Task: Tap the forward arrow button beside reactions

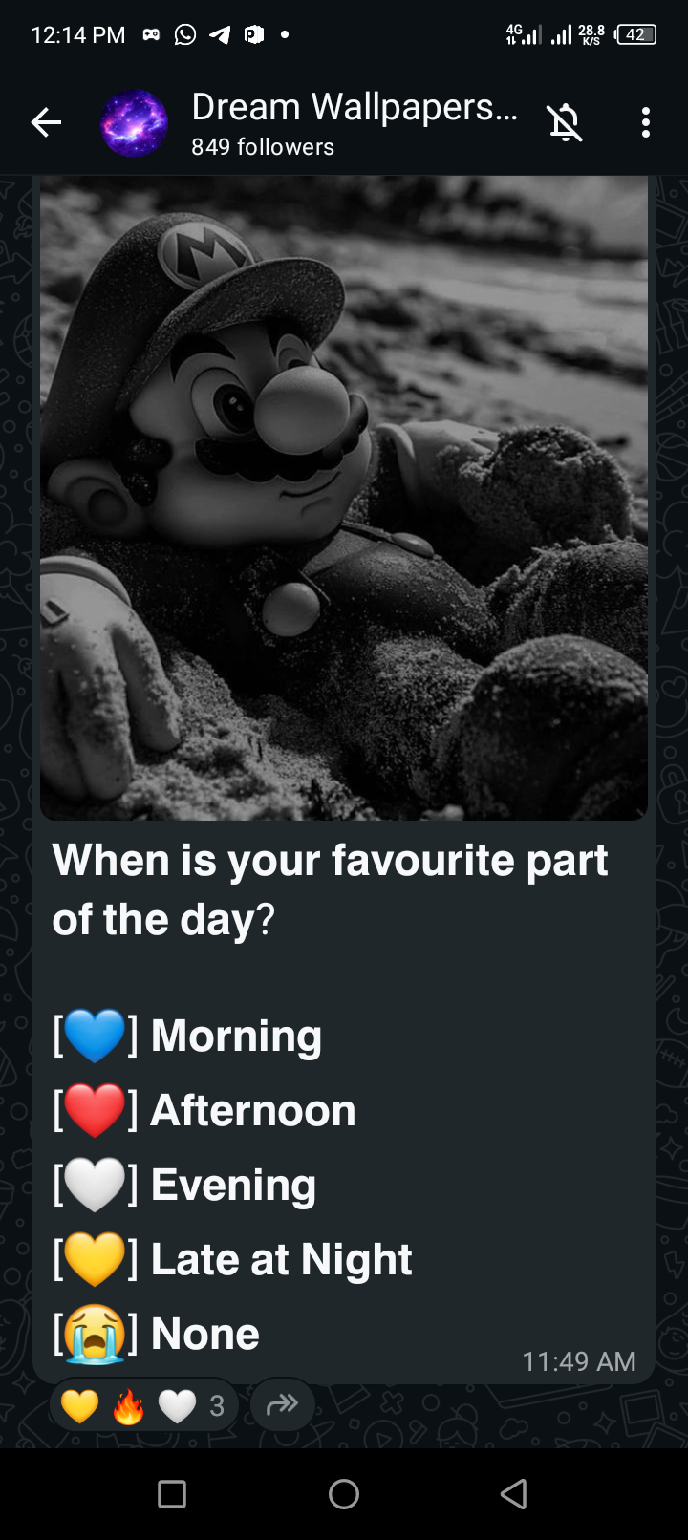Action: [x=283, y=1404]
